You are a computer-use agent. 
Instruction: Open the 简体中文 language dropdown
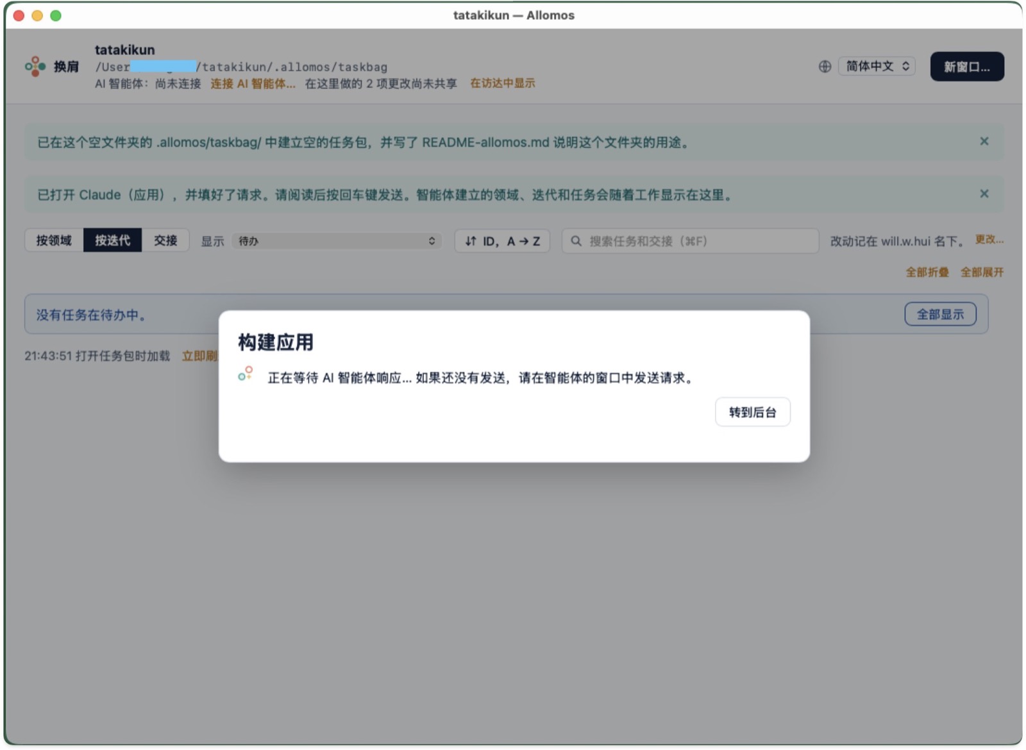(x=877, y=66)
